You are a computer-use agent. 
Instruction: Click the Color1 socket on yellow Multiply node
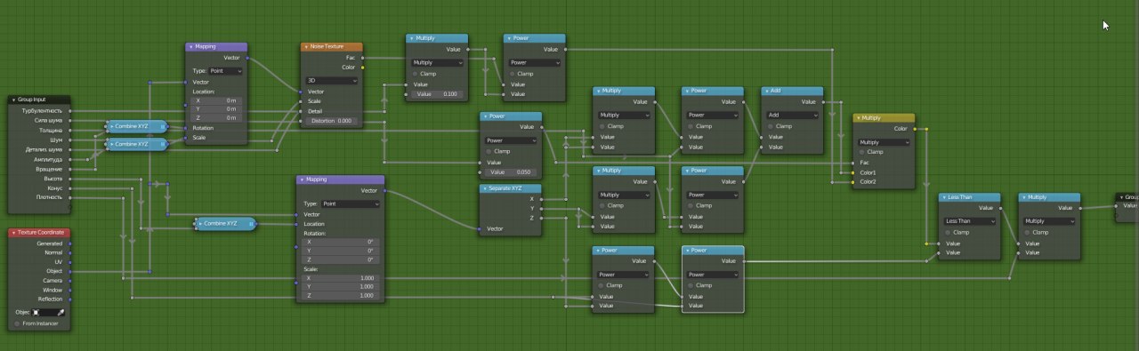click(x=852, y=172)
